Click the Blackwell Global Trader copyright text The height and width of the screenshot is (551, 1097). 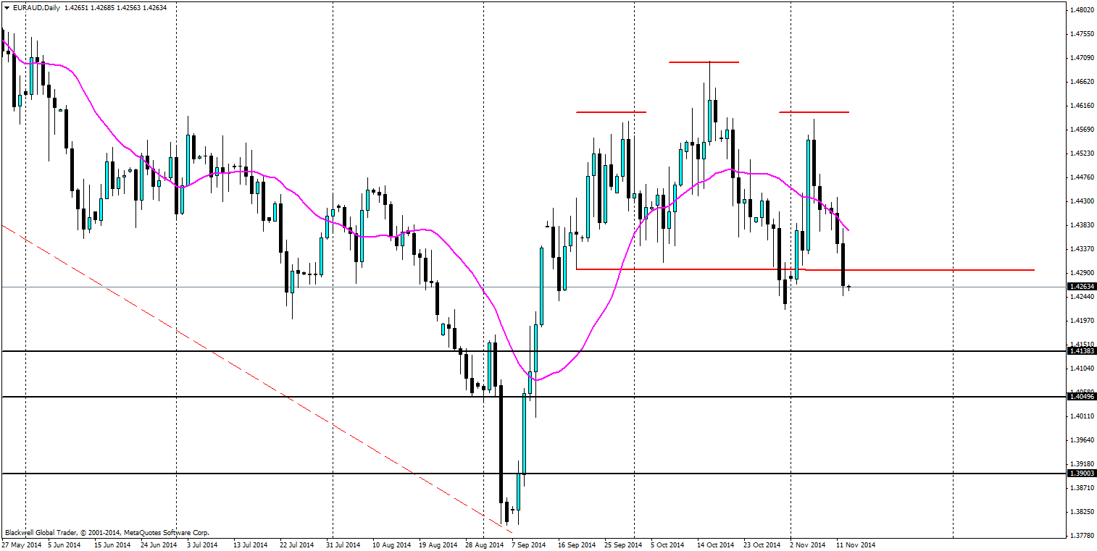click(107, 533)
